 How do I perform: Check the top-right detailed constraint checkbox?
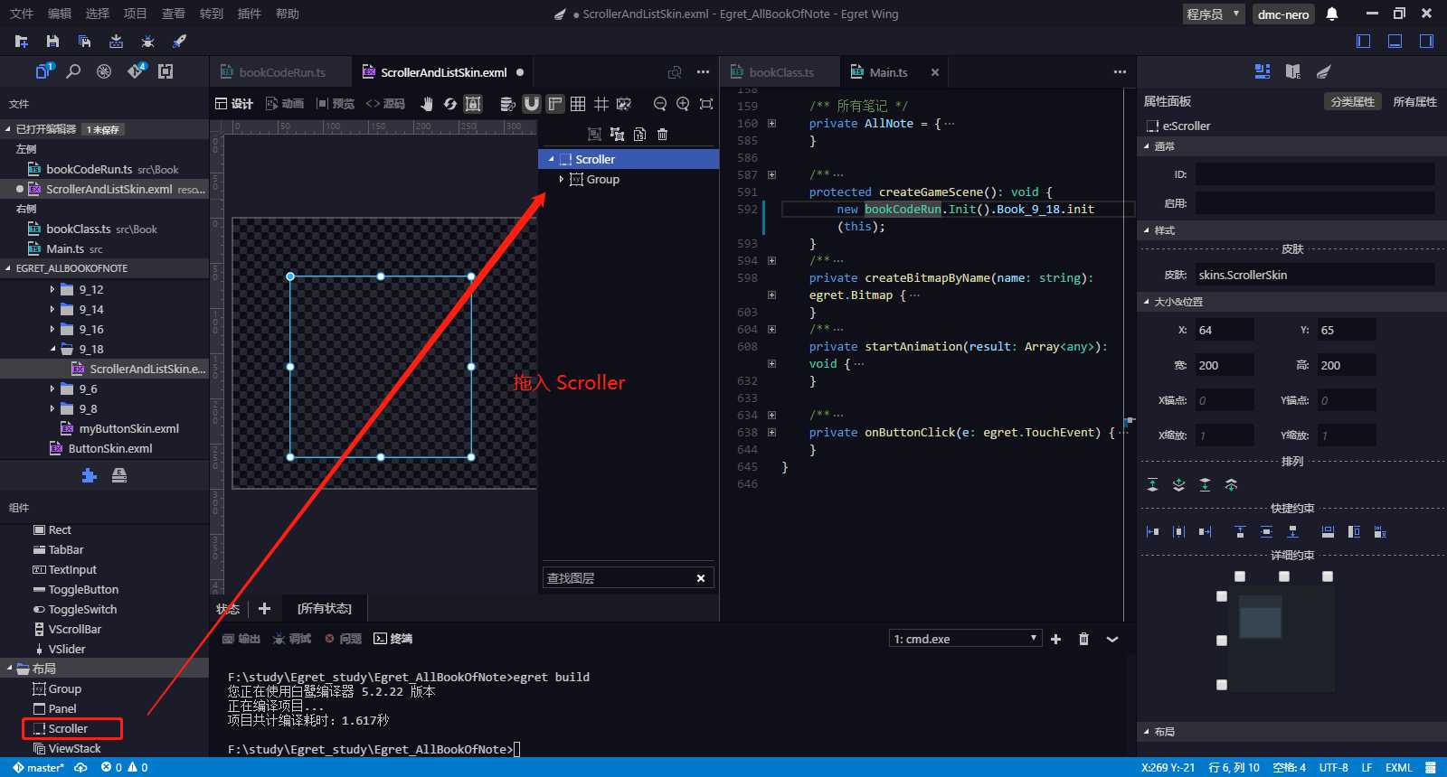click(1328, 576)
